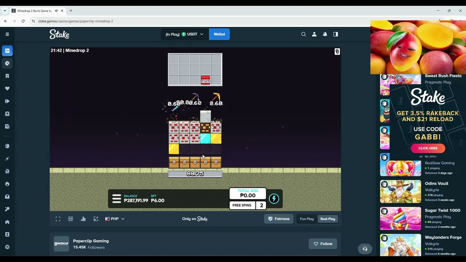
Task: Click the Odins Vault thumbnail
Action: click(400, 191)
